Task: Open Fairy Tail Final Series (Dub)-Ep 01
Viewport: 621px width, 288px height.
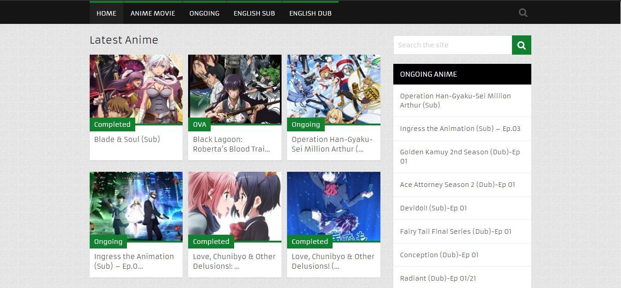Action: (455, 232)
